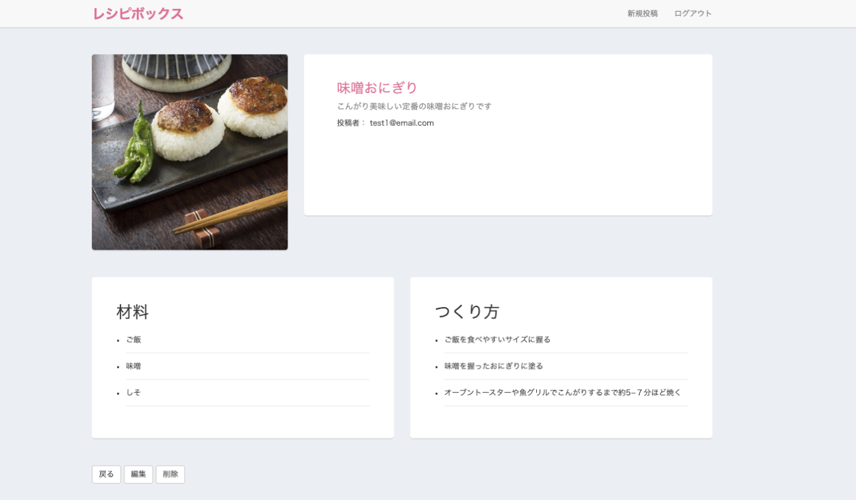Select the しそ ingredient item

134,393
